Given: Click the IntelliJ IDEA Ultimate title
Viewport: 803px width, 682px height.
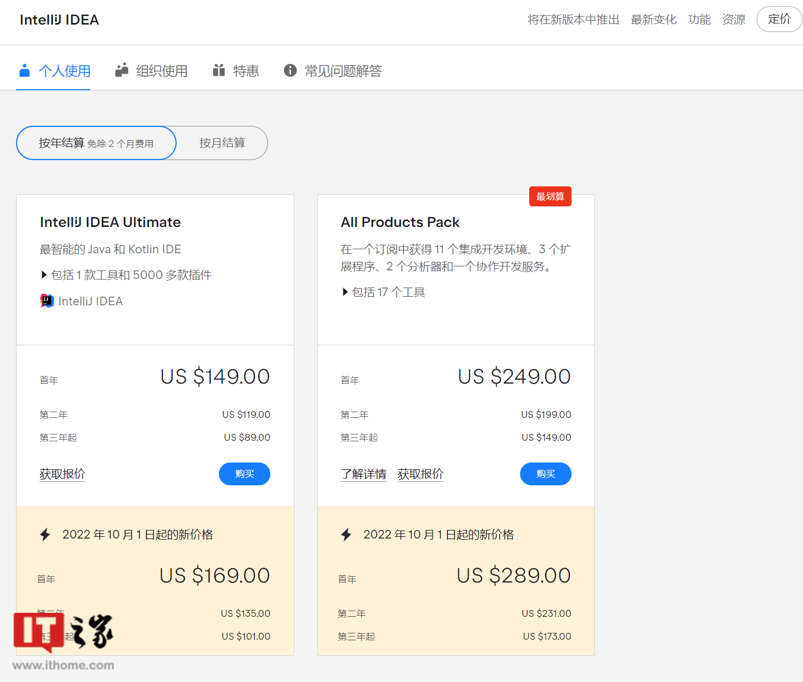Looking at the screenshot, I should 110,222.
